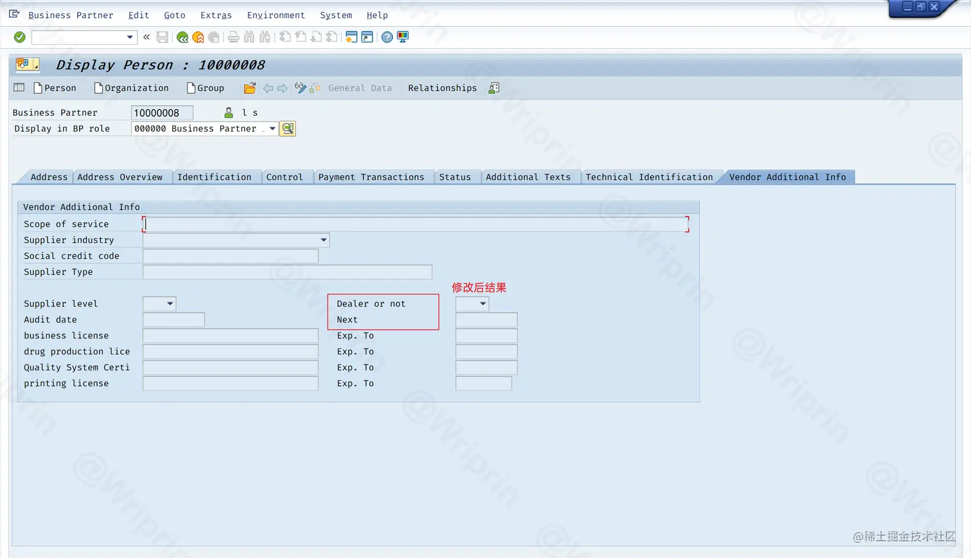The image size is (971, 558).
Task: Open the Edit menu
Action: coord(139,15)
